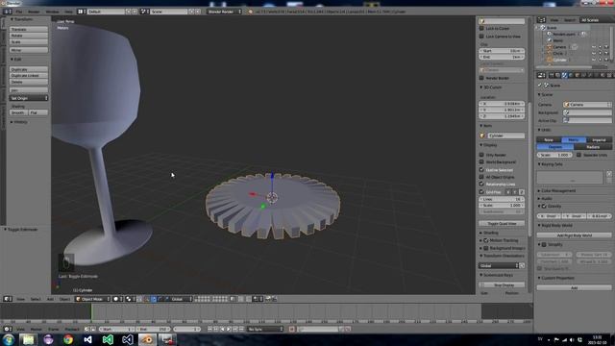The image size is (615, 346).
Task: Enable Lock to Cursor checkbox
Action: pos(481,28)
